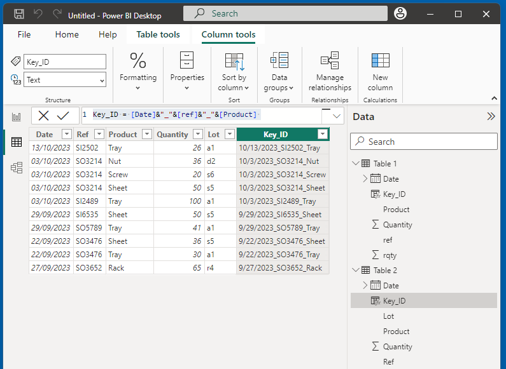Select Key_ID field in Table 2
Image resolution: width=506 pixels, height=369 pixels.
point(424,301)
